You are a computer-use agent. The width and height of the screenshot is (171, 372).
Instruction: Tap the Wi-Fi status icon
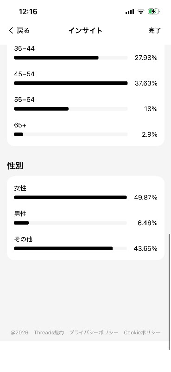coord(141,11)
